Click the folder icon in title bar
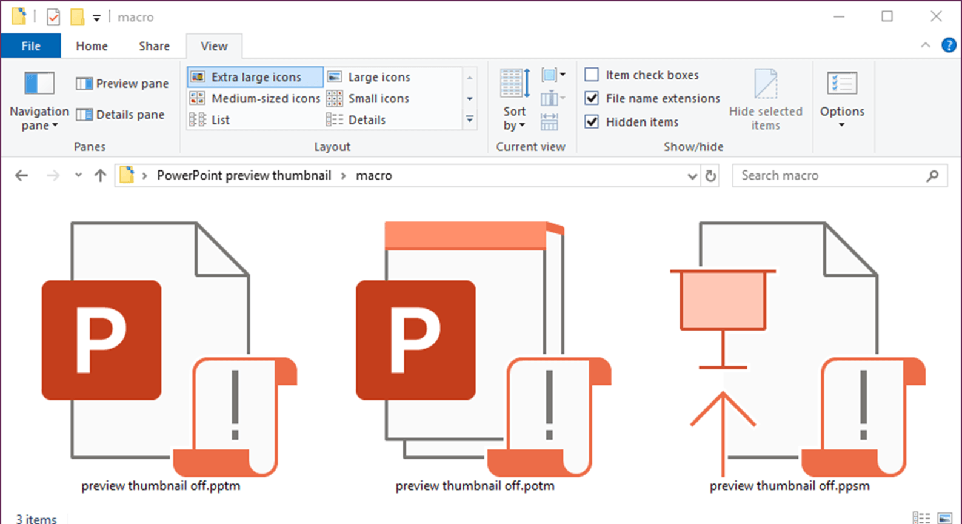The image size is (962, 524). point(19,16)
